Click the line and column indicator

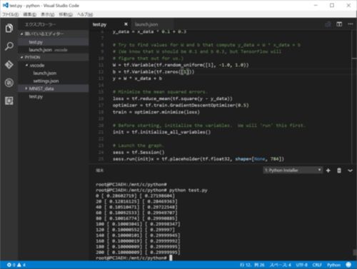coord(252,265)
